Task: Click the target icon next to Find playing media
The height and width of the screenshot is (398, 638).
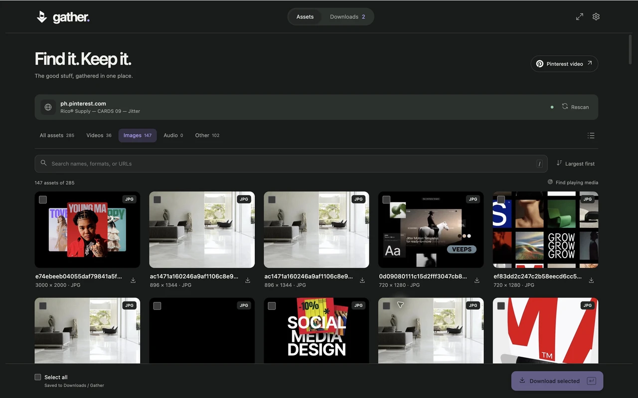Action: click(550, 182)
